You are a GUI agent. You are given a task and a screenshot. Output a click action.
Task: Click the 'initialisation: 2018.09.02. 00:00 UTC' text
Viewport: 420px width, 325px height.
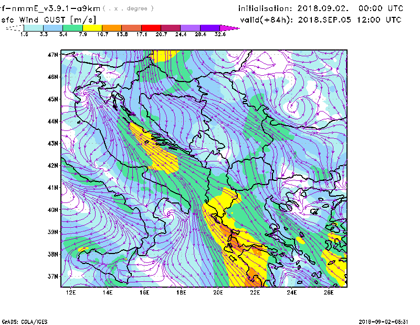click(321, 8)
